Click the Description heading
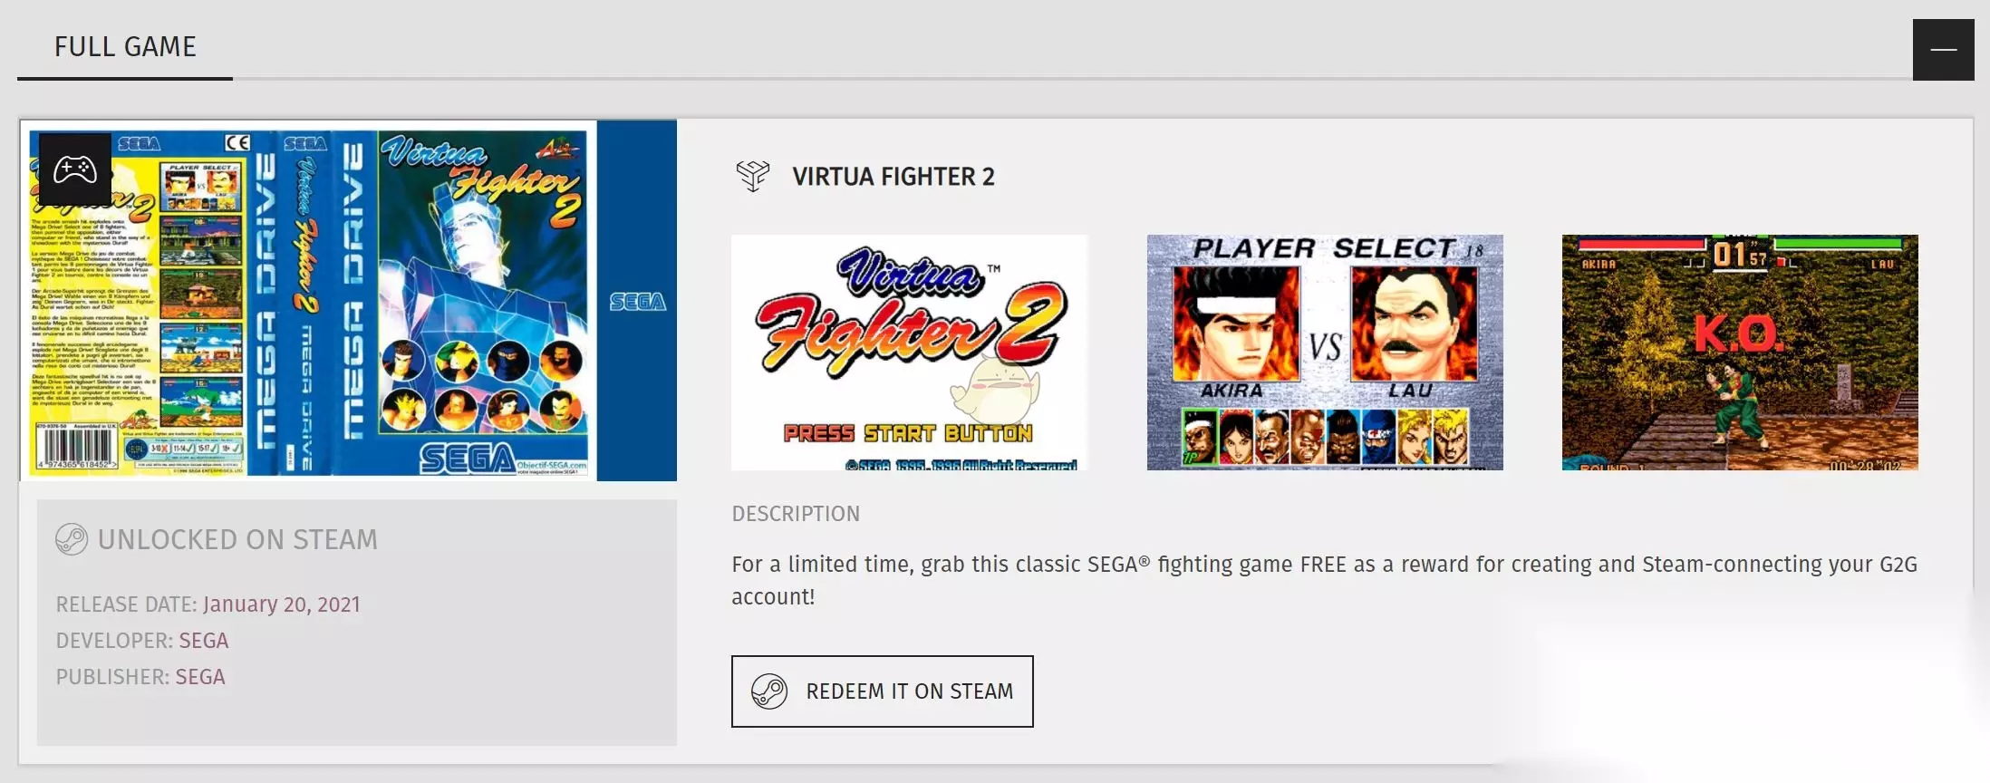Image resolution: width=1990 pixels, height=783 pixels. tap(796, 514)
